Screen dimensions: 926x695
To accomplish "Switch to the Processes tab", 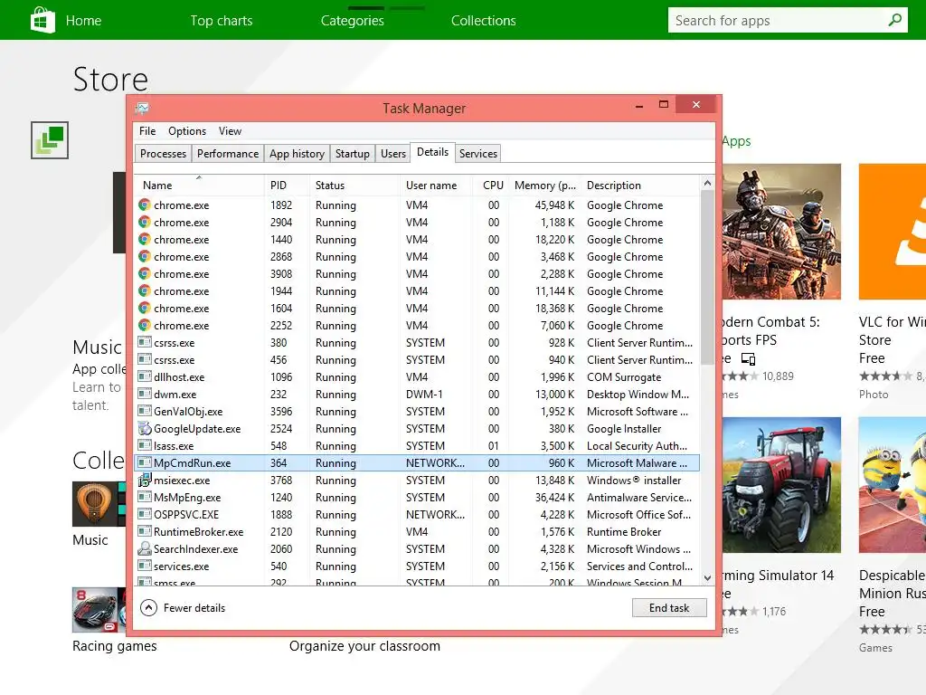I will [x=163, y=154].
